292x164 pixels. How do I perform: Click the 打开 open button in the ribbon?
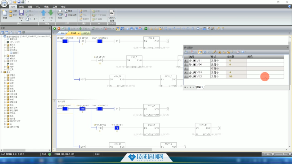(x=13, y=11)
